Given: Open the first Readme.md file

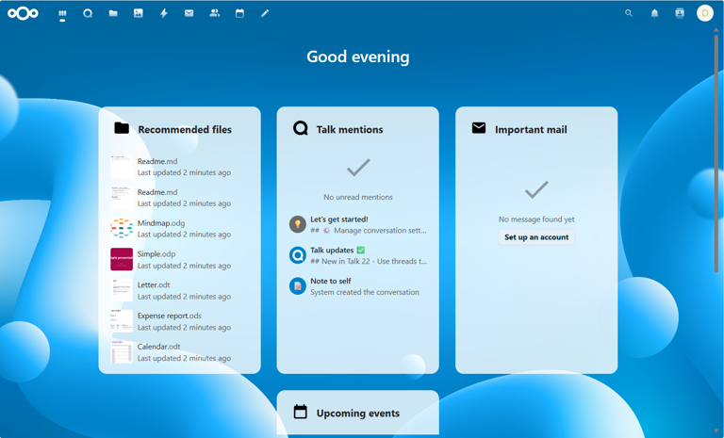Looking at the screenshot, I should pos(180,167).
